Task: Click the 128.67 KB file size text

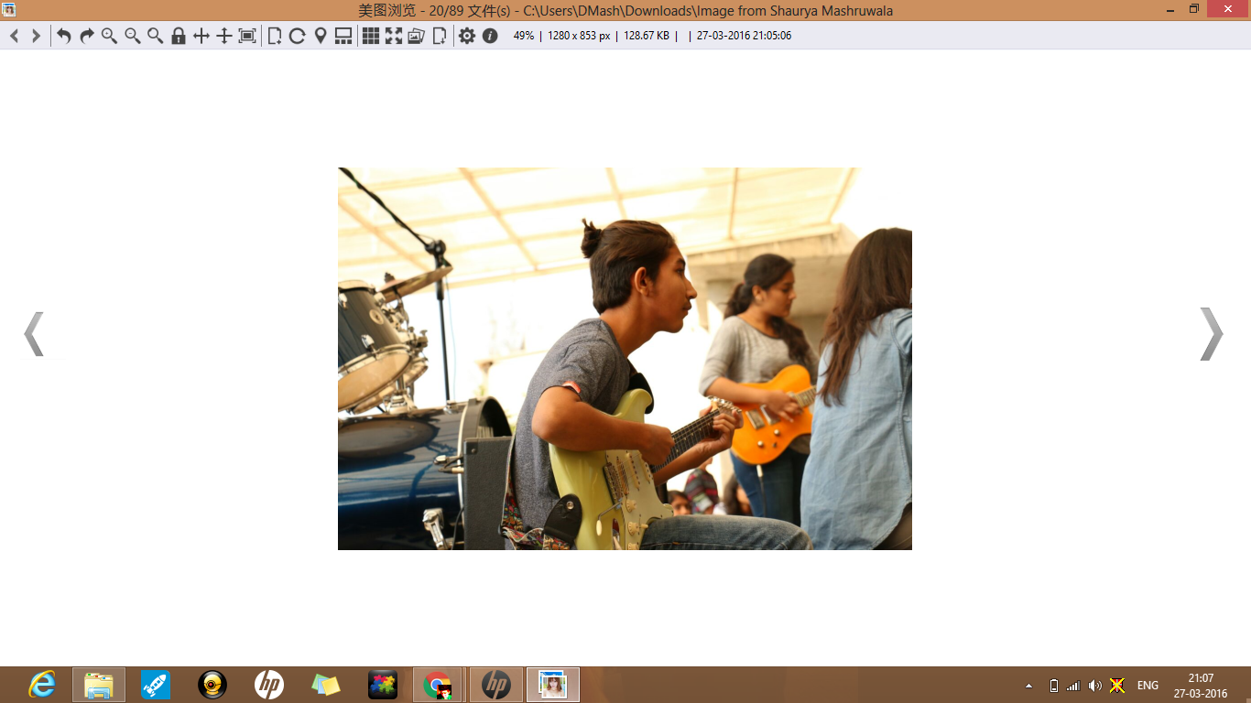Action: pyautogui.click(x=647, y=36)
